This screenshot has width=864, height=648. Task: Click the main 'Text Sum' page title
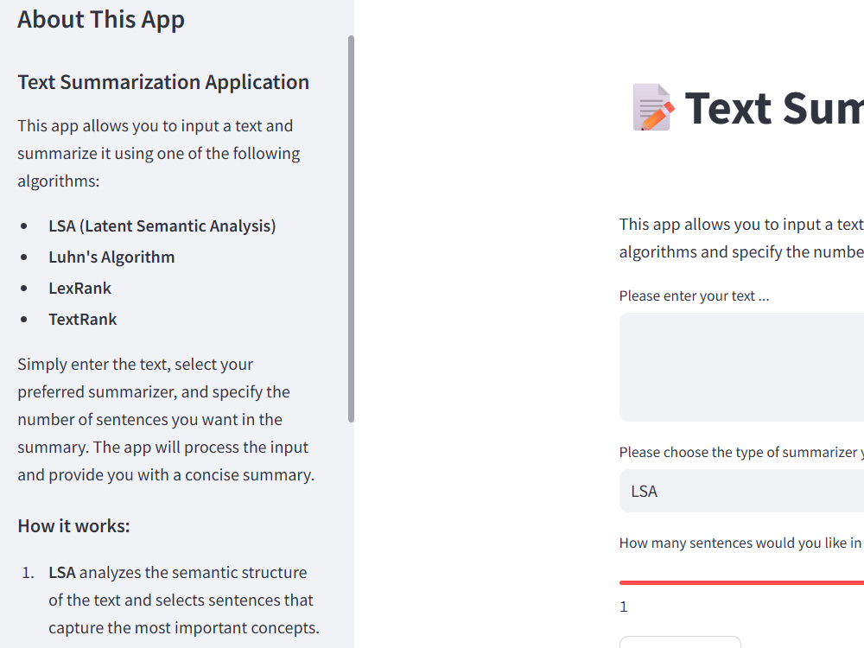(774, 108)
